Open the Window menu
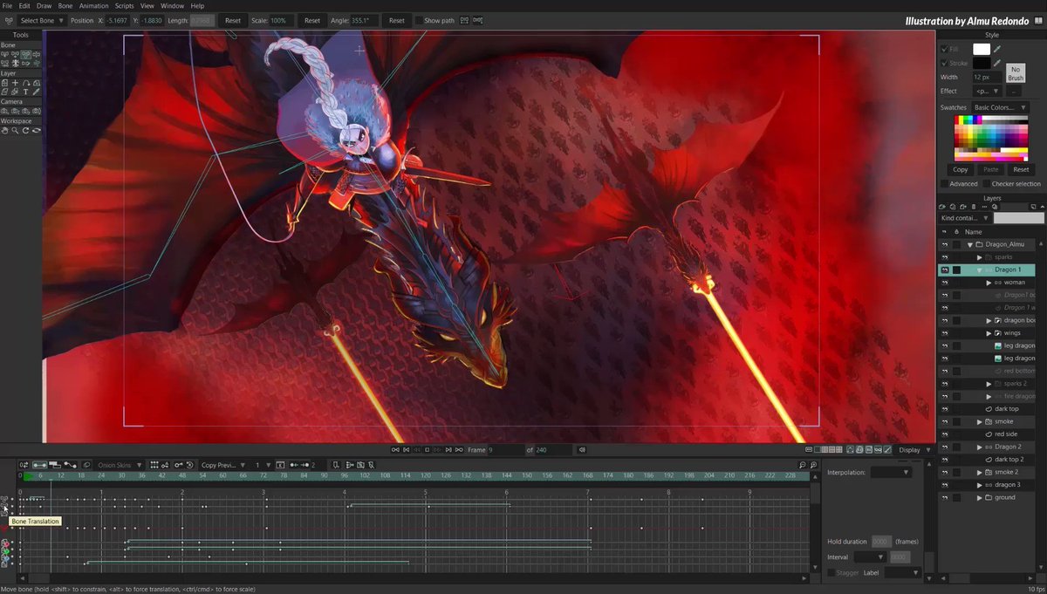The image size is (1047, 594). (172, 5)
